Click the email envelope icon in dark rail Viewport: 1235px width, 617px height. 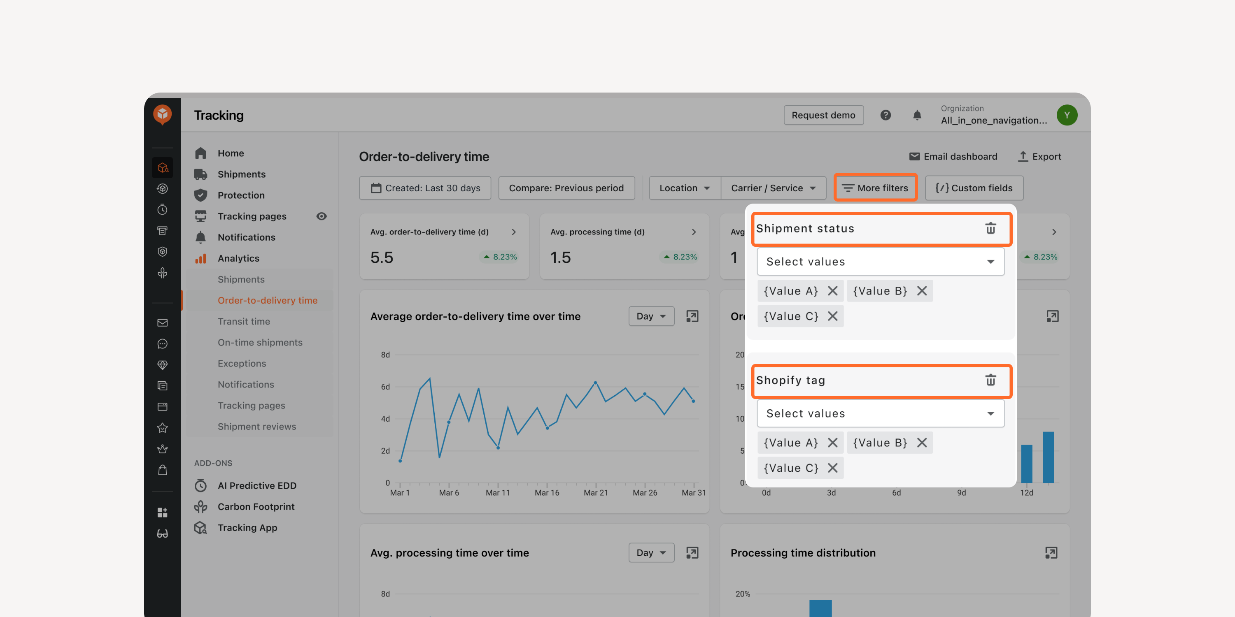[x=163, y=323]
